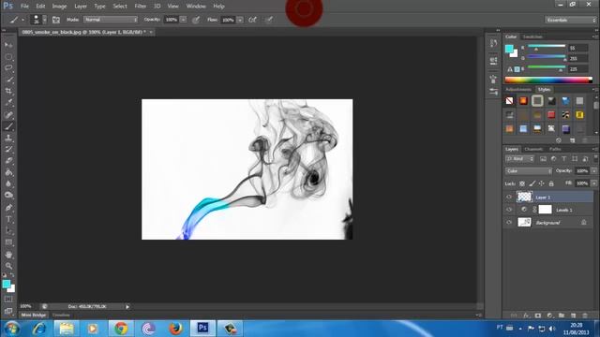This screenshot has height=337, width=600.
Task: Open the layer Fill dropdown arrow
Action: [x=593, y=183]
